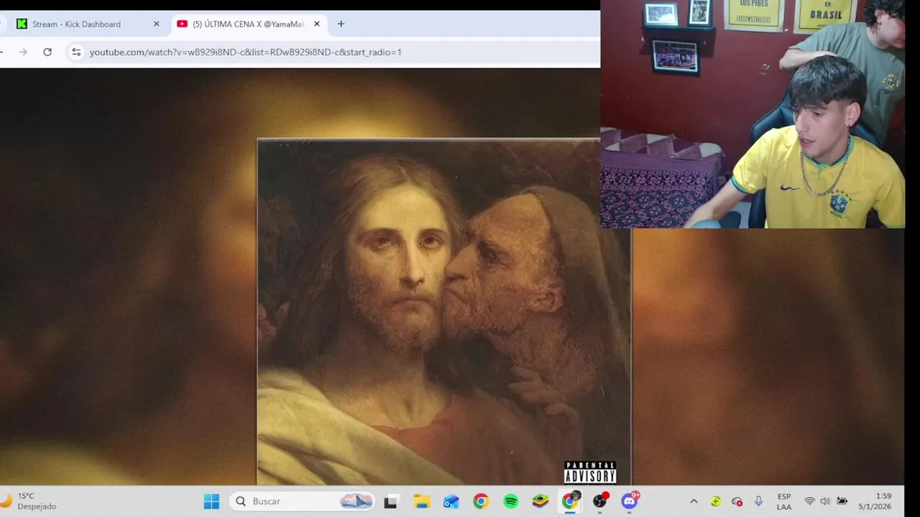Image resolution: width=920 pixels, height=517 pixels.
Task: Click the album cover painting in the video
Action: tap(443, 312)
